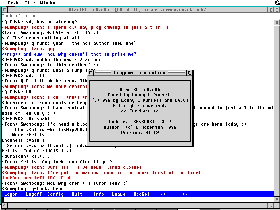Click 'Channels :#atari' whois line
Viewport: 280px width, 210px height.
pos(23,140)
